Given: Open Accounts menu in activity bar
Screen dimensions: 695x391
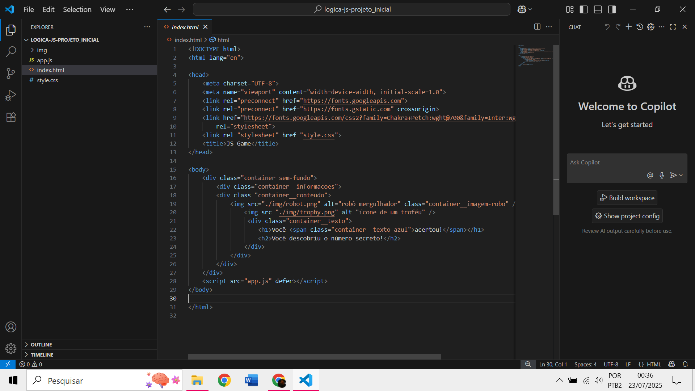Looking at the screenshot, I should 11,327.
